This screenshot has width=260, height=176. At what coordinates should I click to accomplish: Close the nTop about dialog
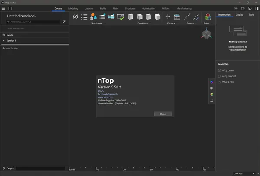162,114
